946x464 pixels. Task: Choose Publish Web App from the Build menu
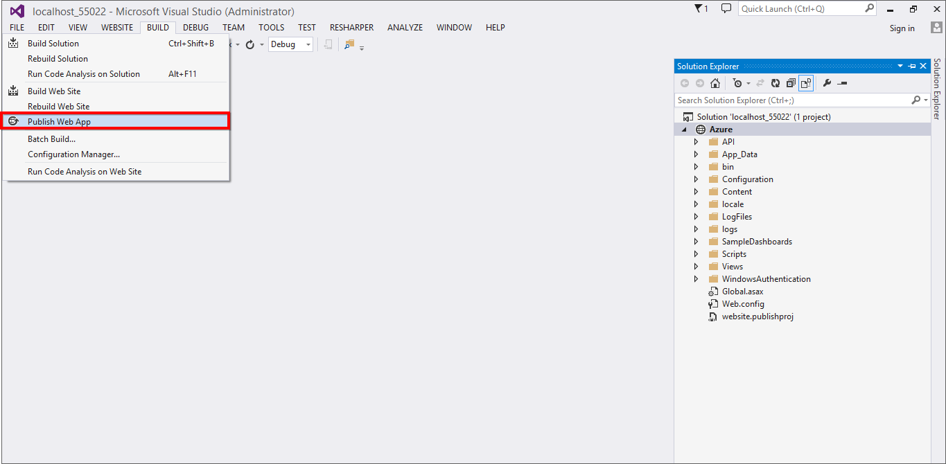coord(116,122)
